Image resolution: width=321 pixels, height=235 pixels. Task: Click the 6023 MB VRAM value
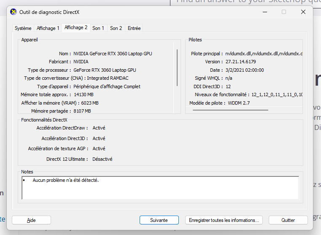(x=90, y=103)
